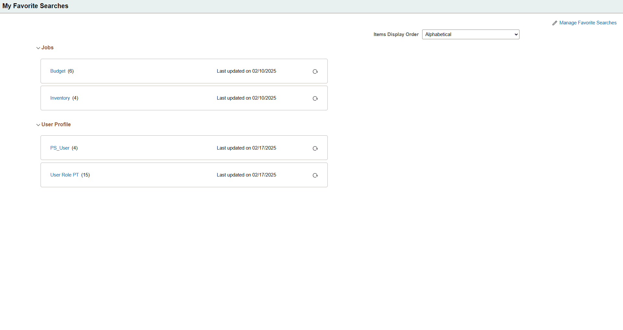This screenshot has height=330, width=623.
Task: Open Manage Favorite Searches
Action: point(588,23)
